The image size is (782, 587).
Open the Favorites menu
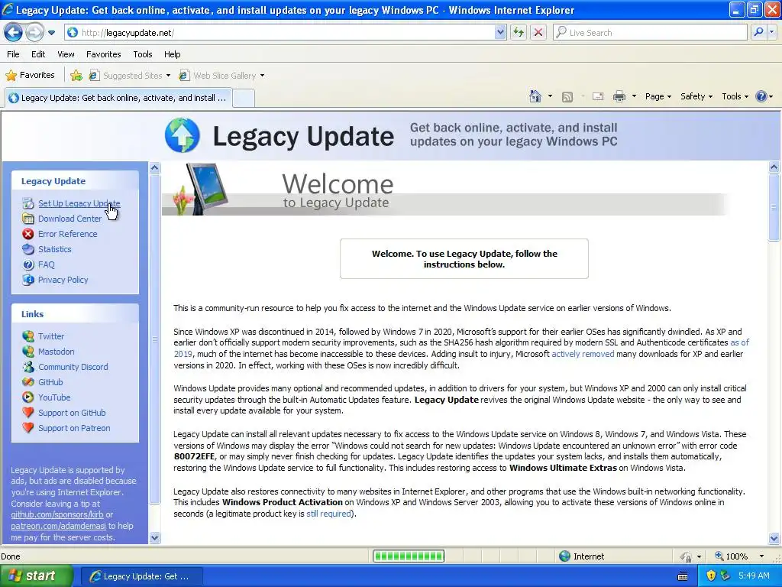103,54
